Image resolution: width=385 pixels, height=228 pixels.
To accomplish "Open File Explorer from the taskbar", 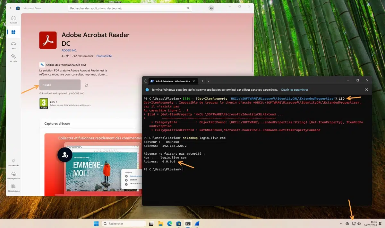I will [x=160, y=223].
